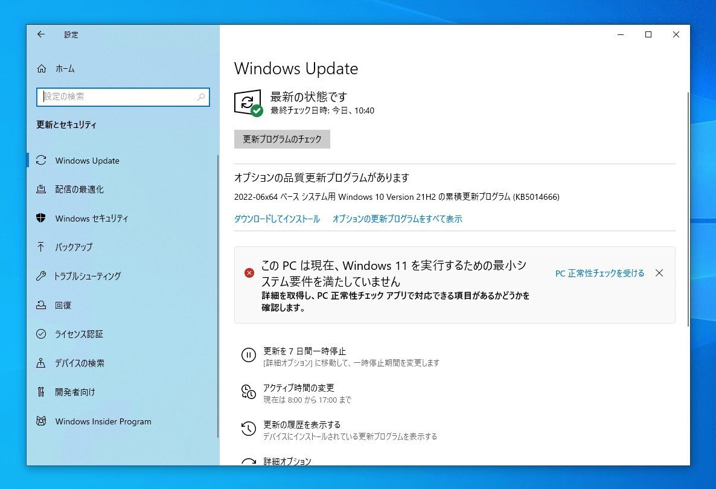The image size is (716, 489).
Task: Click the main content vertical scrollbar
Action: coord(688,209)
